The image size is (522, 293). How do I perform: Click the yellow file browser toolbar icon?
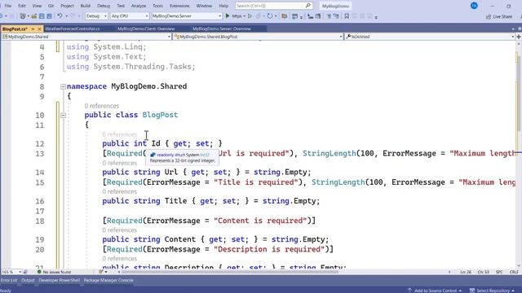tap(285, 16)
